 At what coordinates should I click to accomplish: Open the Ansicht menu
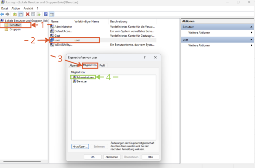pos(28,8)
